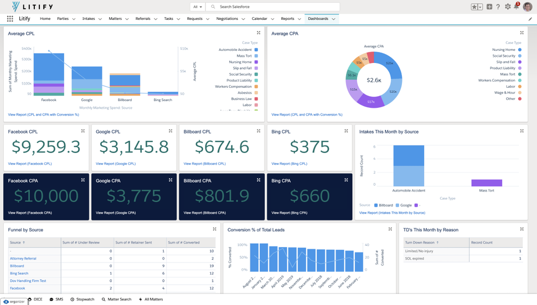Expand the Facebook CPL widget
The width and height of the screenshot is (537, 305).
pyautogui.click(x=83, y=131)
